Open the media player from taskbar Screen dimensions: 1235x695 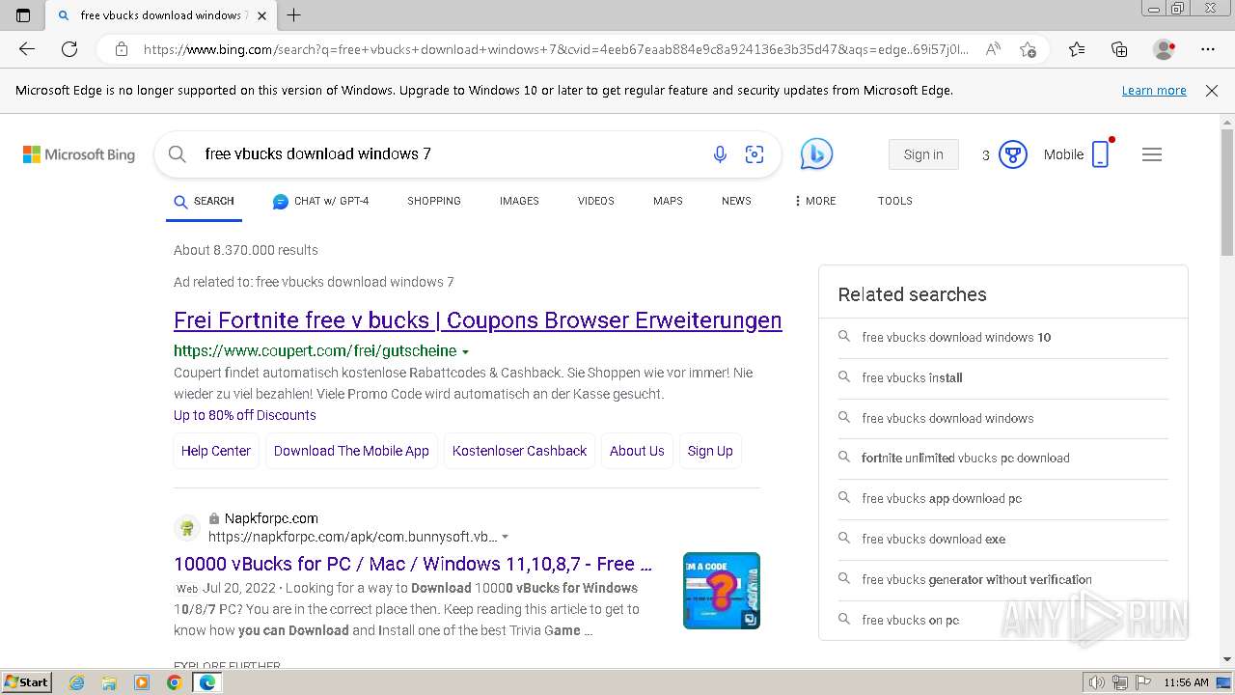[142, 682]
